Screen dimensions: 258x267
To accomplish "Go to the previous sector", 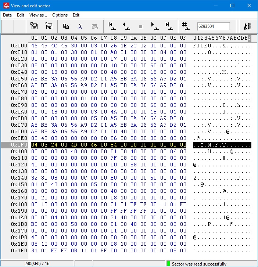I will coord(126,26).
